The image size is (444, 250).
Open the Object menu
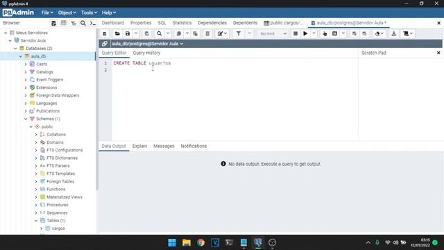click(67, 12)
